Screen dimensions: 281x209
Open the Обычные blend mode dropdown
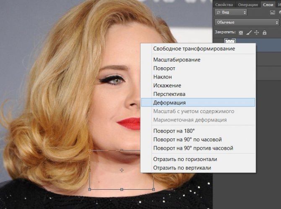[246, 22]
